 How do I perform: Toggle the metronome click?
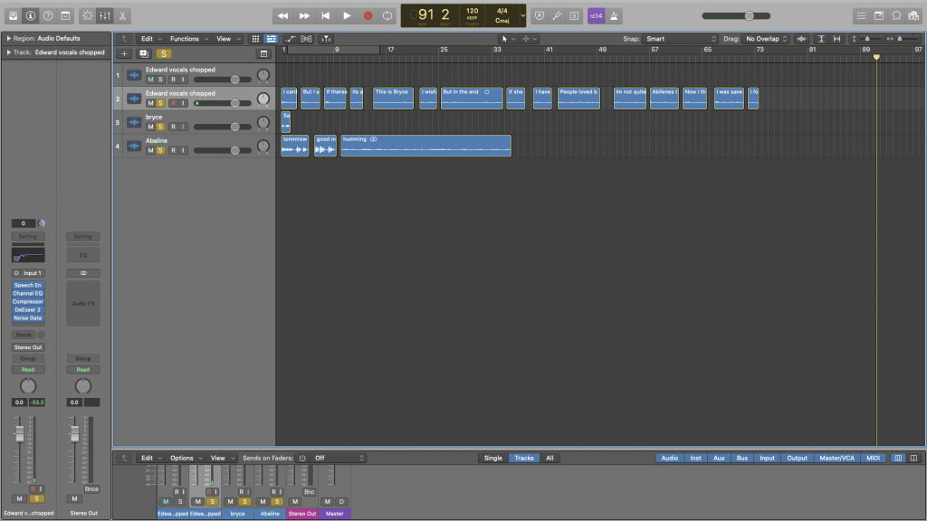(614, 16)
